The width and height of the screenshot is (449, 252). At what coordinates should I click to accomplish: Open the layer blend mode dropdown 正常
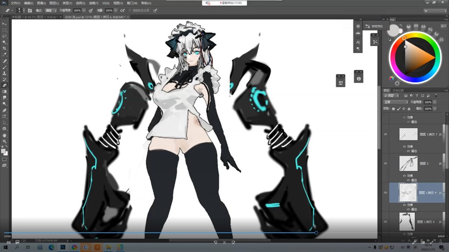(x=396, y=102)
